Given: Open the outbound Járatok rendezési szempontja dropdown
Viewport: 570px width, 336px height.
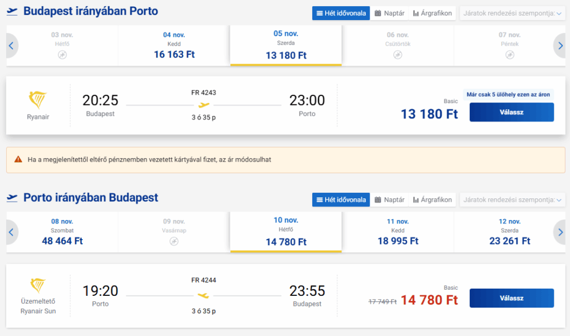Looking at the screenshot, I should 512,13.
